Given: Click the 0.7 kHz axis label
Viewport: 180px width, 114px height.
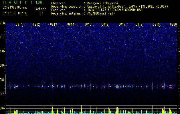Looking at the screenshot, I should (3, 94).
